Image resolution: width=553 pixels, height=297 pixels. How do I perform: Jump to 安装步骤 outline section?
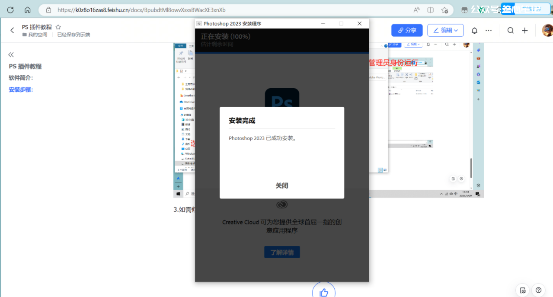pyautogui.click(x=21, y=89)
